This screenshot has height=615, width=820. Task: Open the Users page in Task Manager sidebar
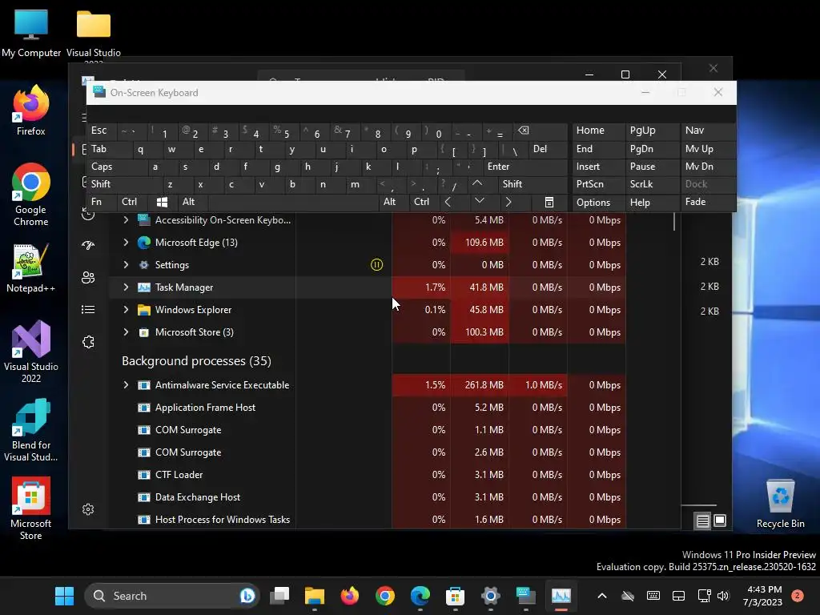pyautogui.click(x=88, y=277)
